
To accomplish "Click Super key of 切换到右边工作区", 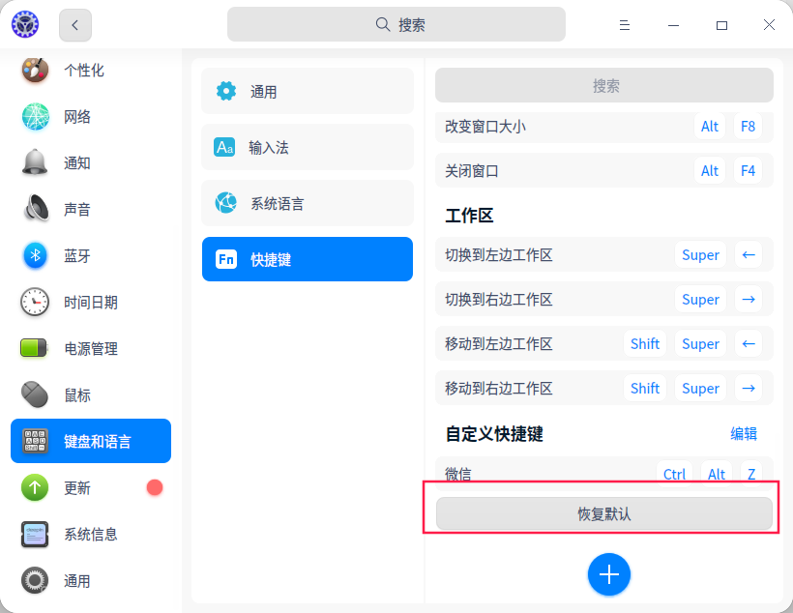I will (700, 300).
